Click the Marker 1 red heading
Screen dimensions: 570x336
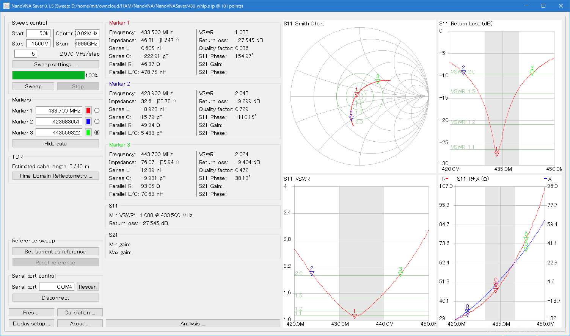coord(119,23)
